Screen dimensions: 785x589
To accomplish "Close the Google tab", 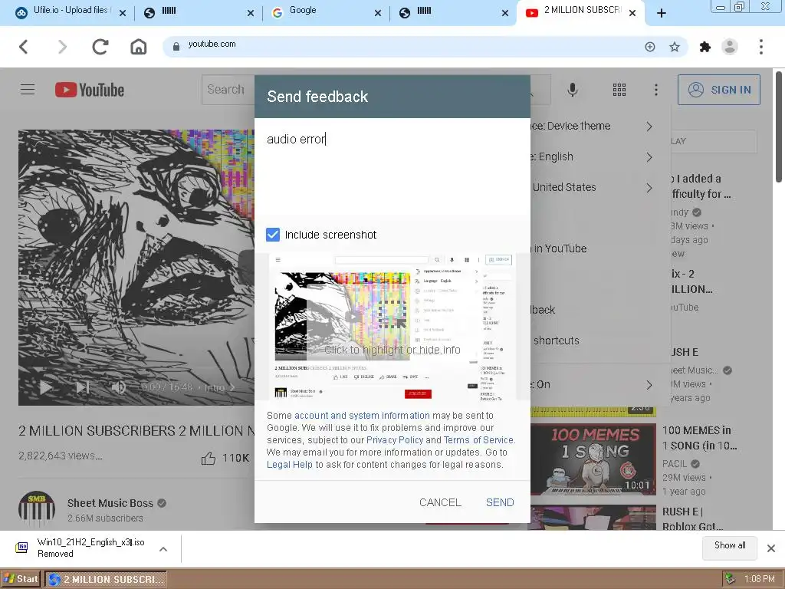I will tap(378, 14).
